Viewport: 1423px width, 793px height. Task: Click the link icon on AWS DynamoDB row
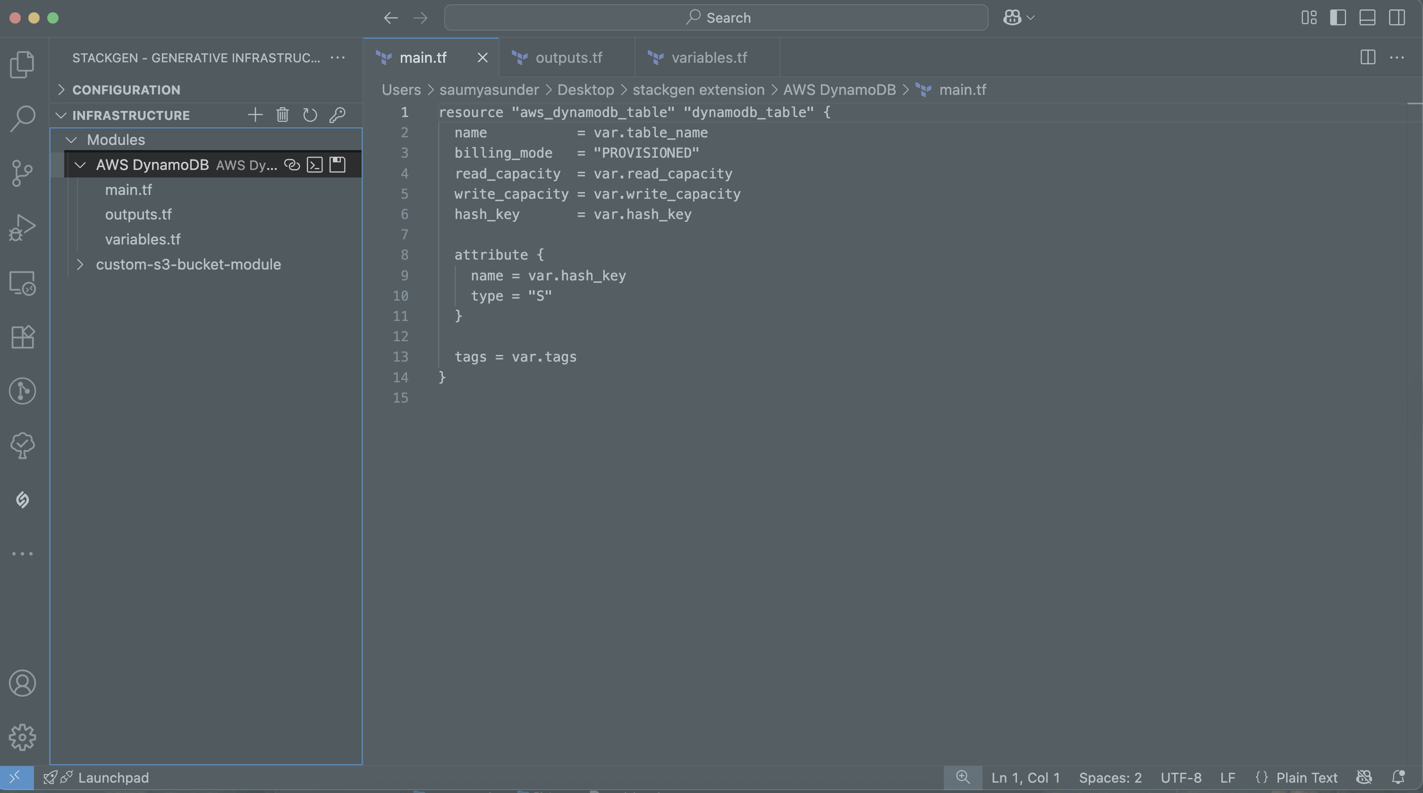[x=292, y=165]
